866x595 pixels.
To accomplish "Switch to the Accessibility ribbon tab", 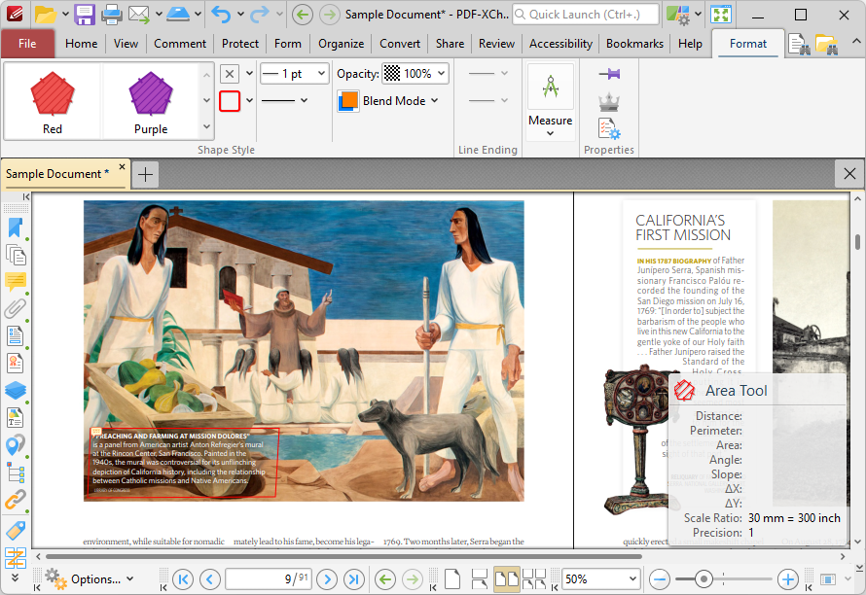I will pos(560,44).
